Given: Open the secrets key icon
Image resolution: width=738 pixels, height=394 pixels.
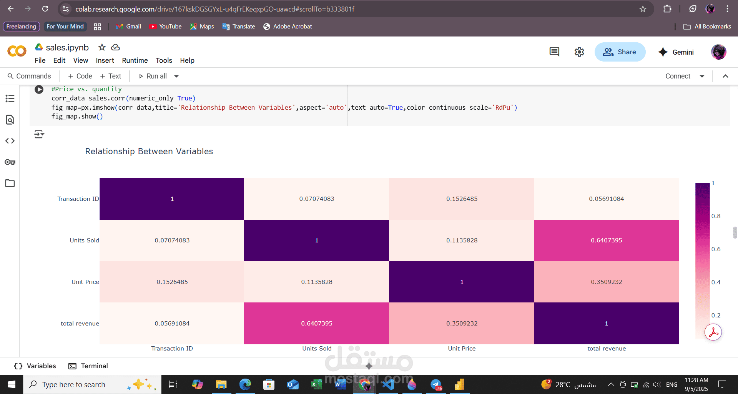Looking at the screenshot, I should coord(10,162).
